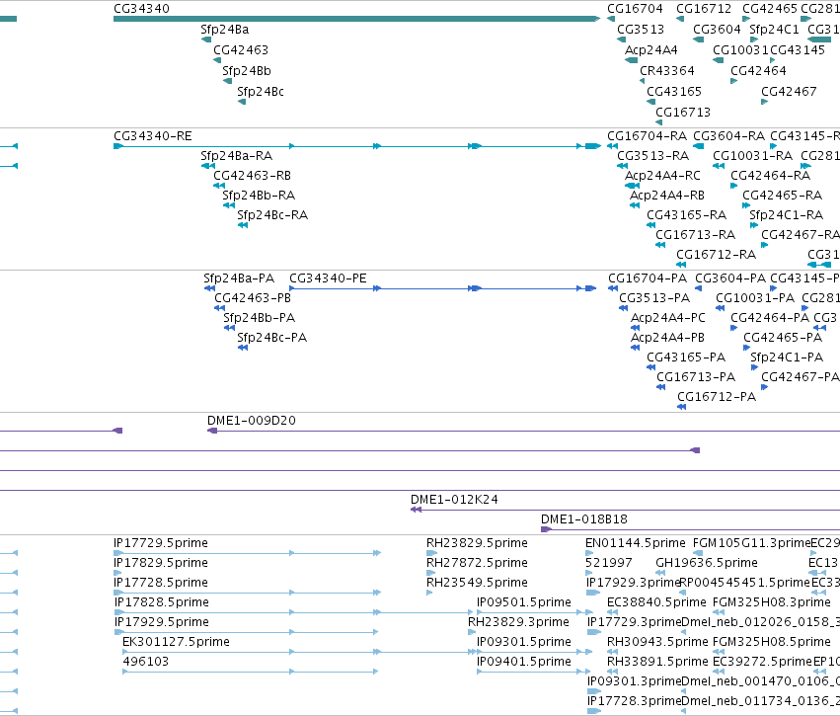
Task: Select the IP17729.5prime cDNA label
Action: 161,543
